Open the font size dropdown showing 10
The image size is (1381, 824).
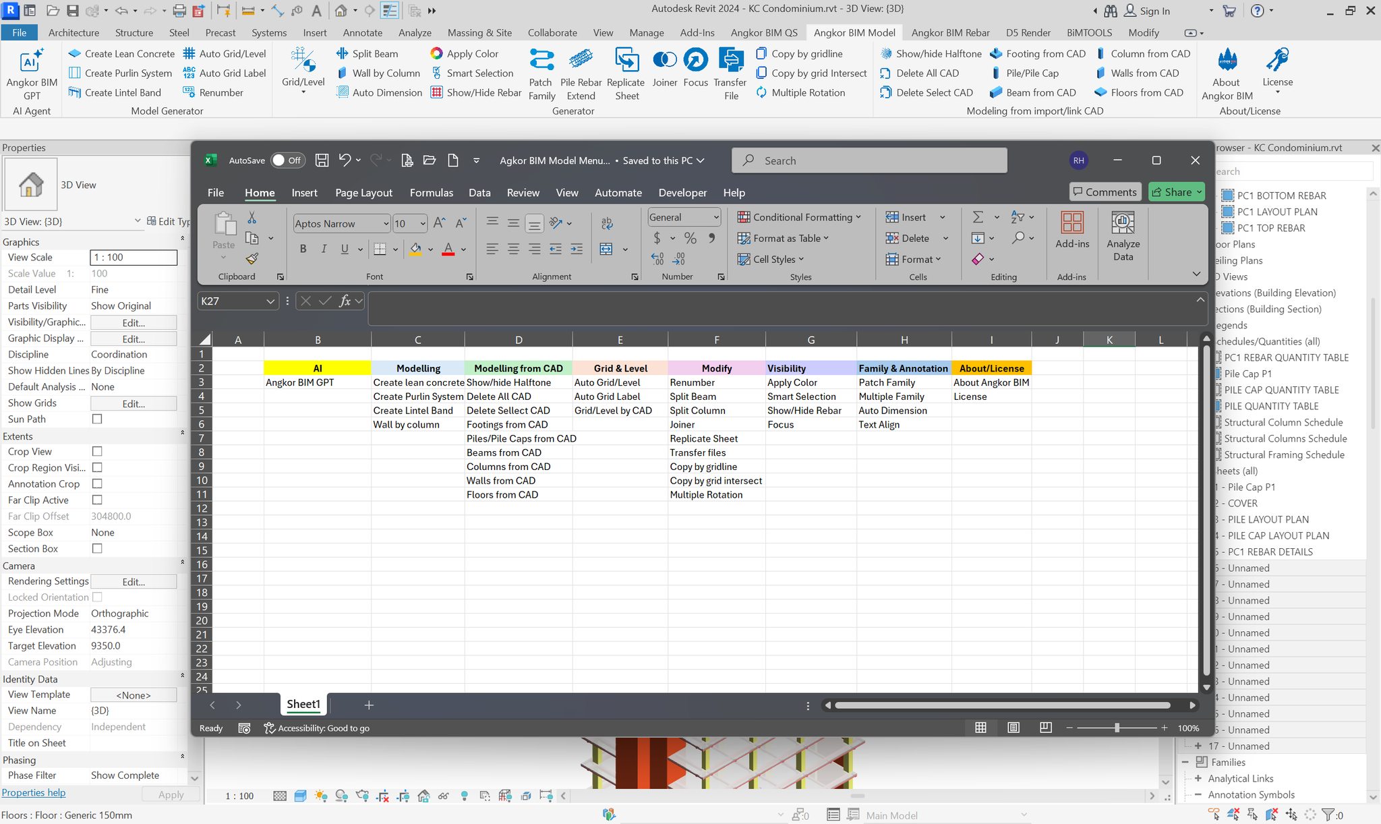click(x=423, y=223)
